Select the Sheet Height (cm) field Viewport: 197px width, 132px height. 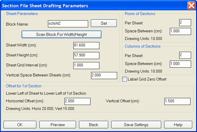point(86,56)
